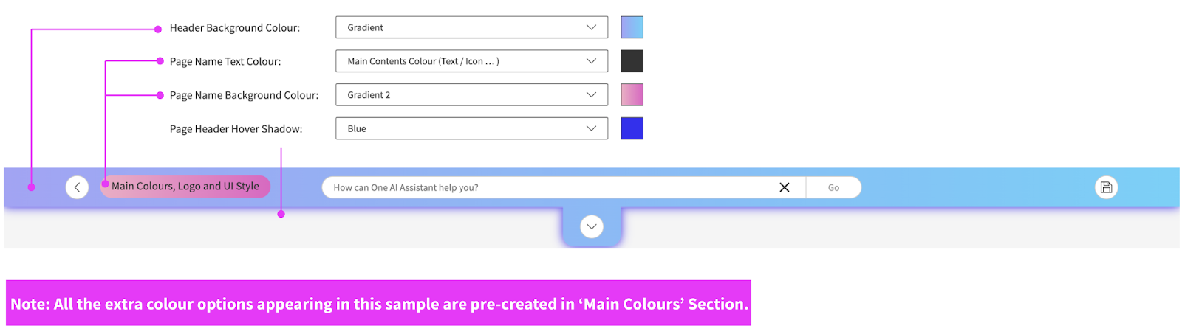This screenshot has height=334, width=1182.
Task: Click the 'Main Colours, Logo and UI Style' page name
Action: (x=185, y=187)
